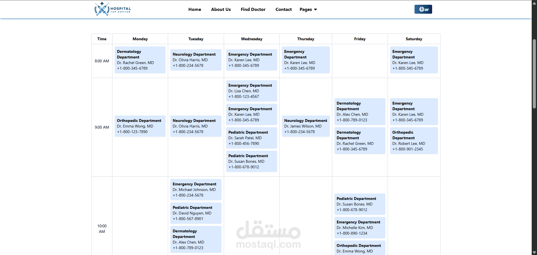Open Dr. David Nguyen Pediatric Department card
The width and height of the screenshot is (537, 255).
(x=196, y=213)
